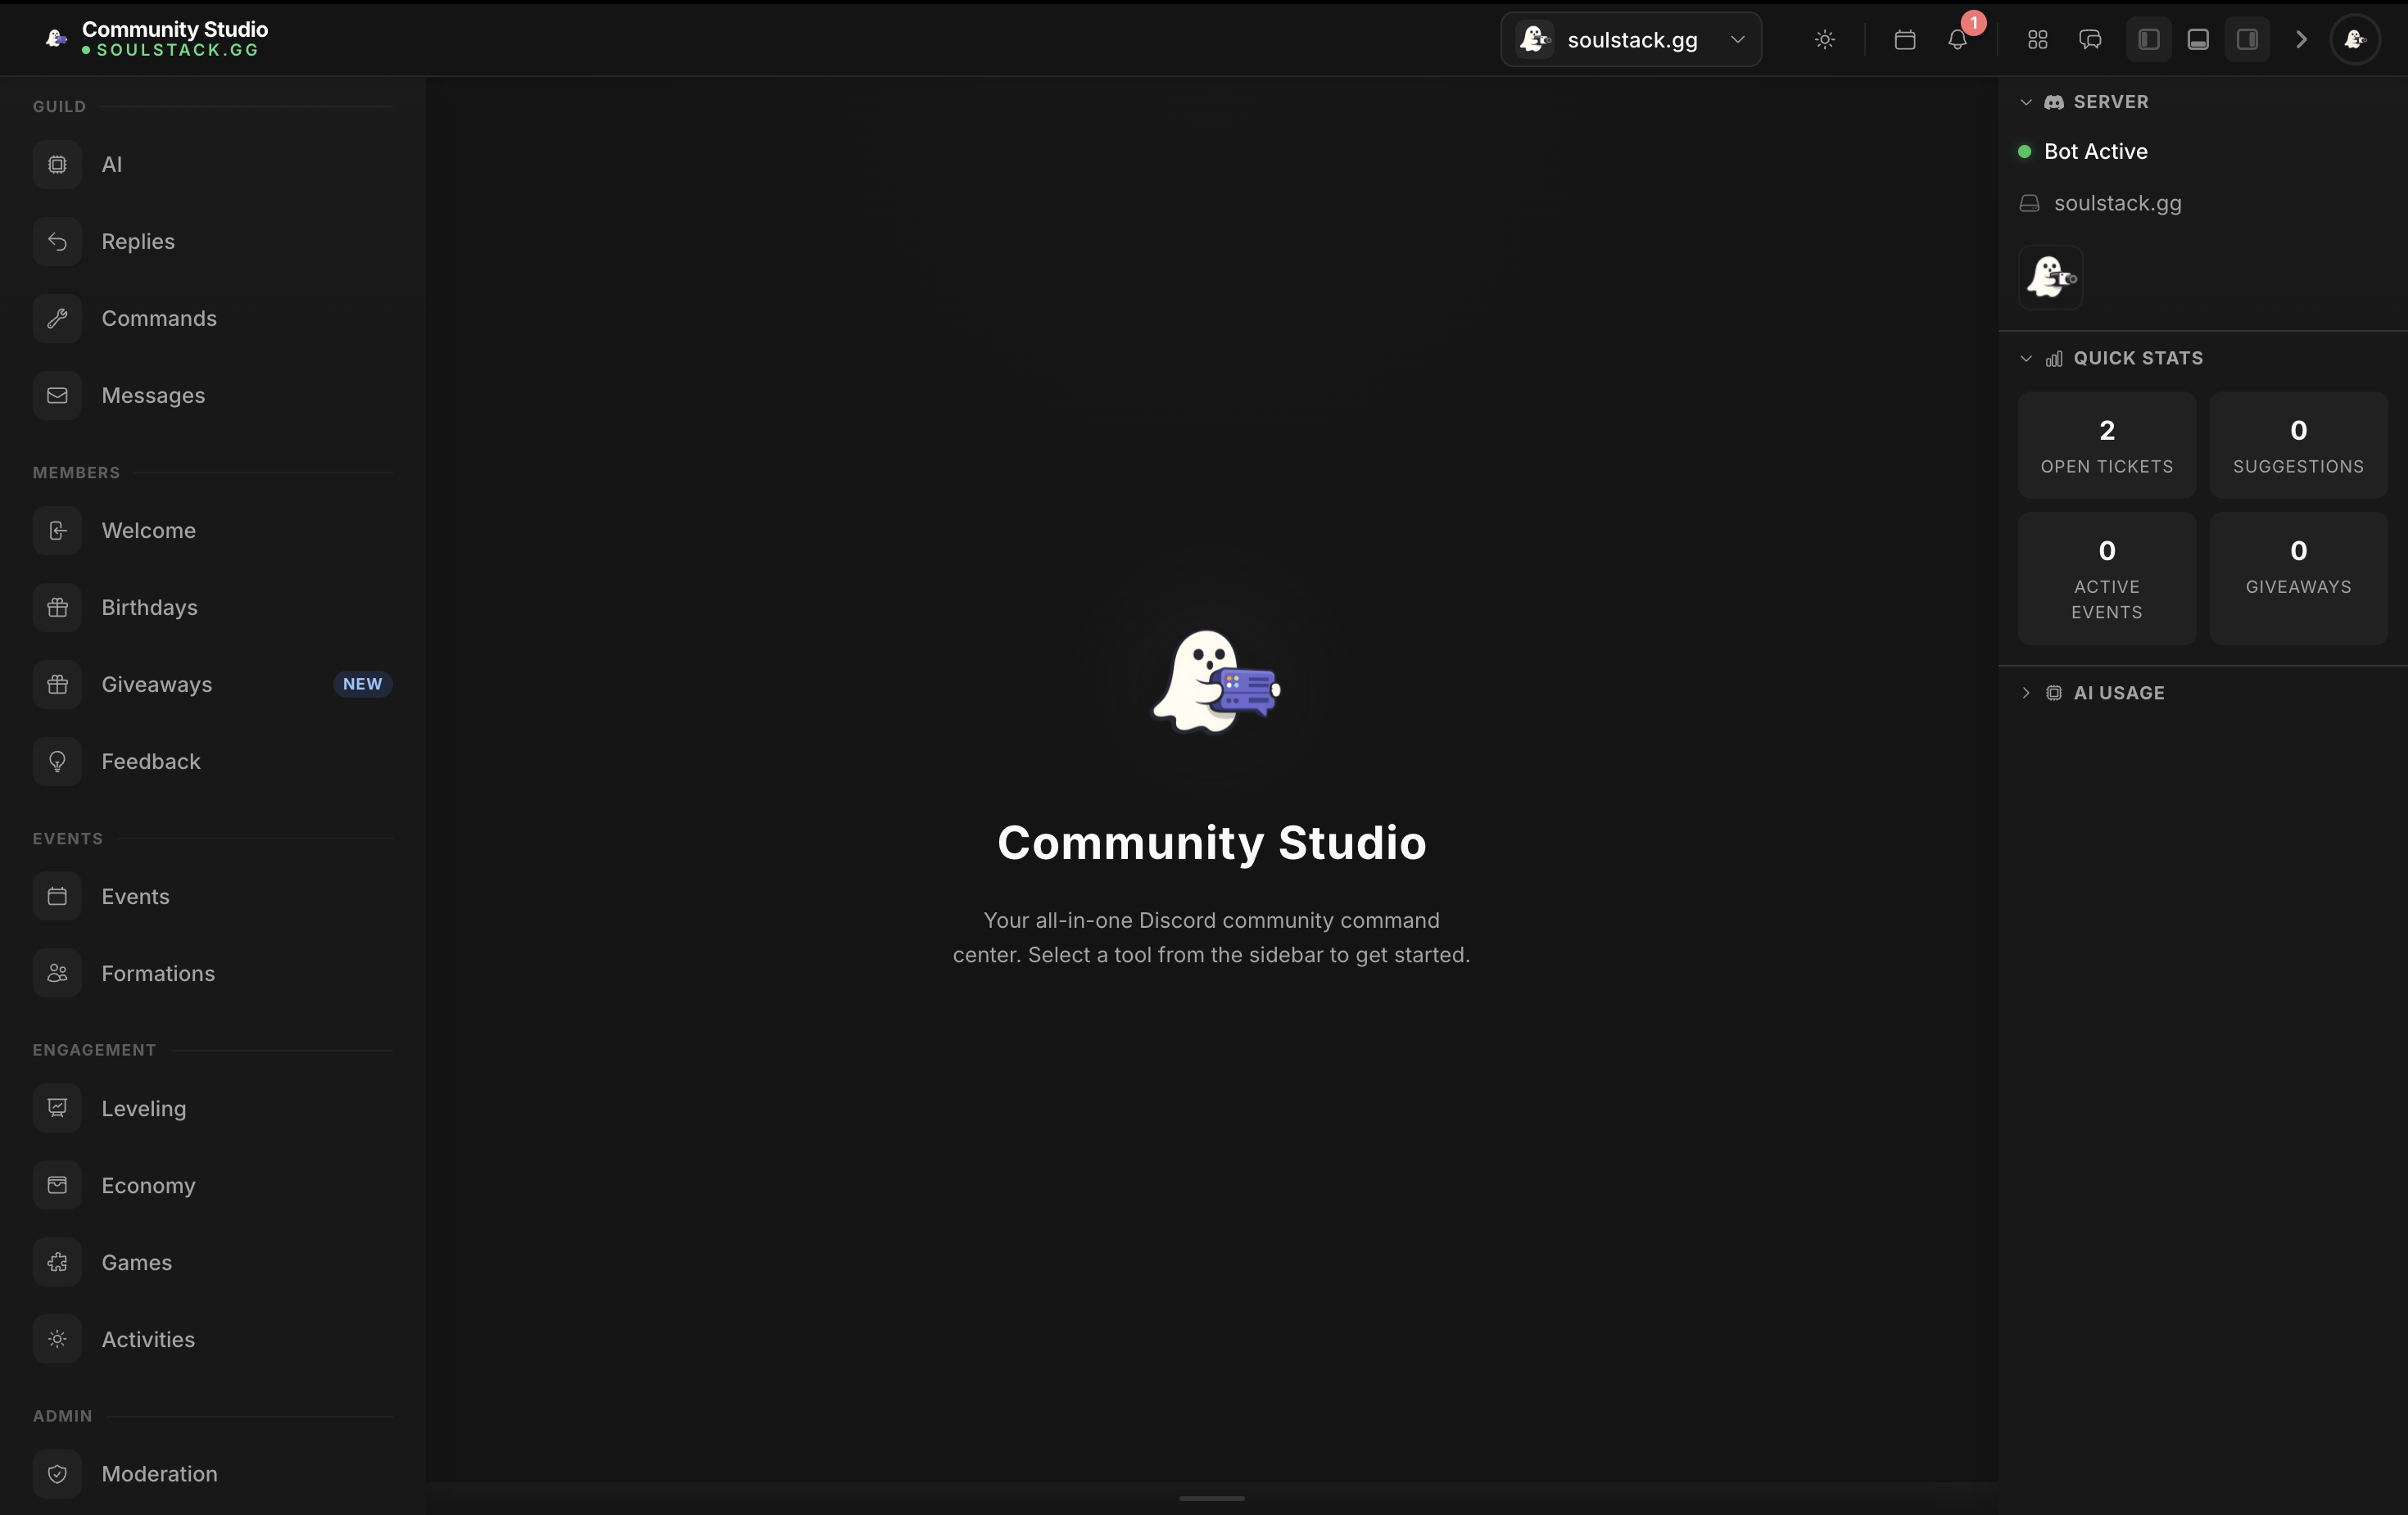2408x1515 pixels.
Task: Go to Messages
Action: coord(212,395)
